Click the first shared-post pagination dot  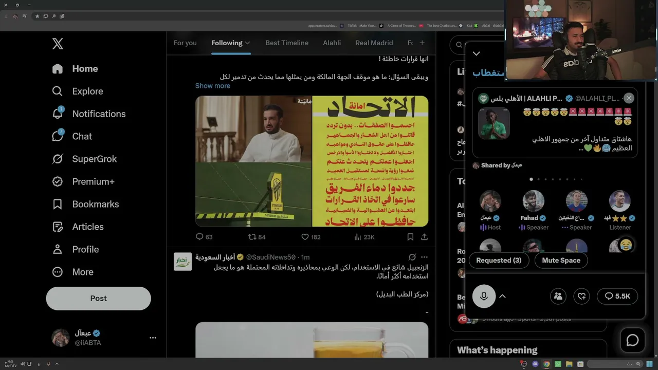coord(531,179)
